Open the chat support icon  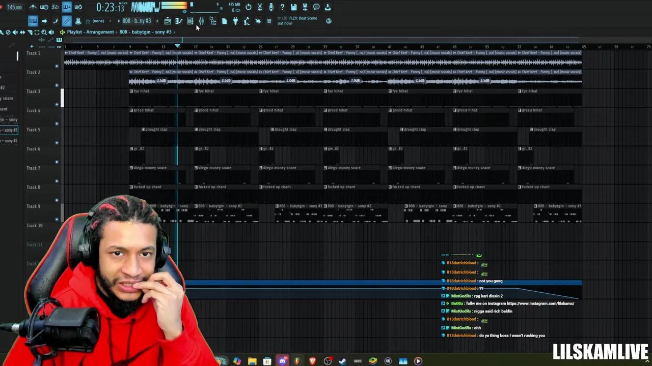tap(316, 7)
